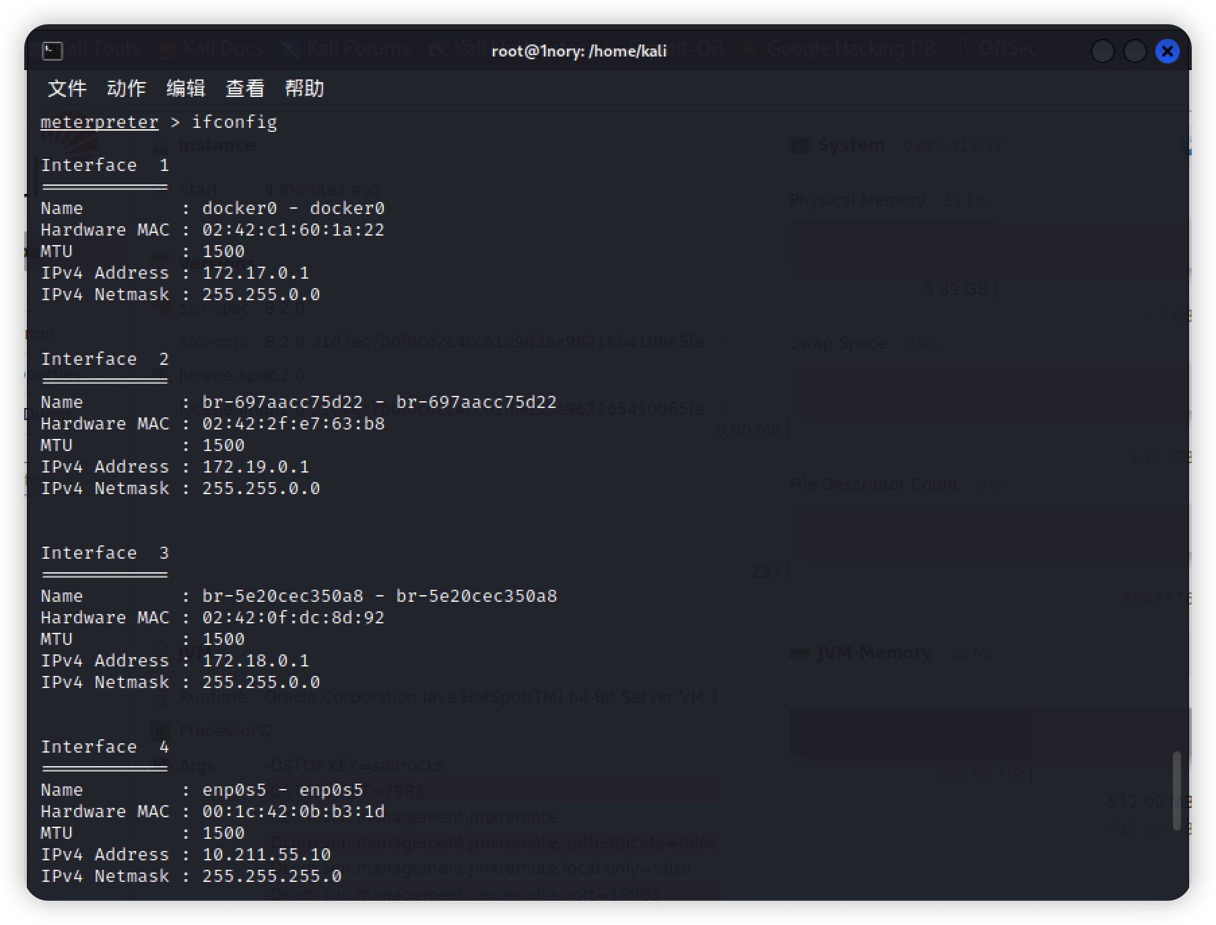Open the 文件 menu
1216x925 pixels.
67,88
